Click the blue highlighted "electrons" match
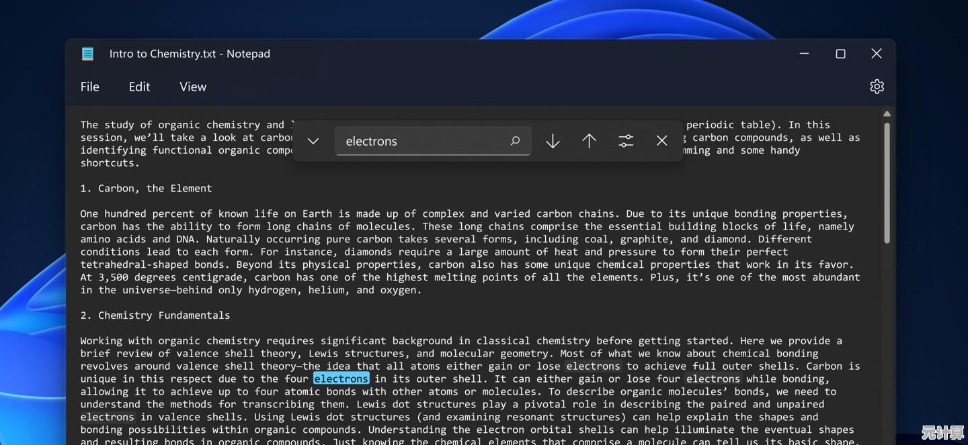 (341, 379)
